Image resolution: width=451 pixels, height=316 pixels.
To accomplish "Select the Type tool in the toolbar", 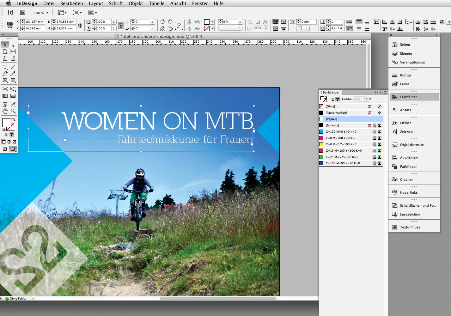I will click(x=5, y=67).
